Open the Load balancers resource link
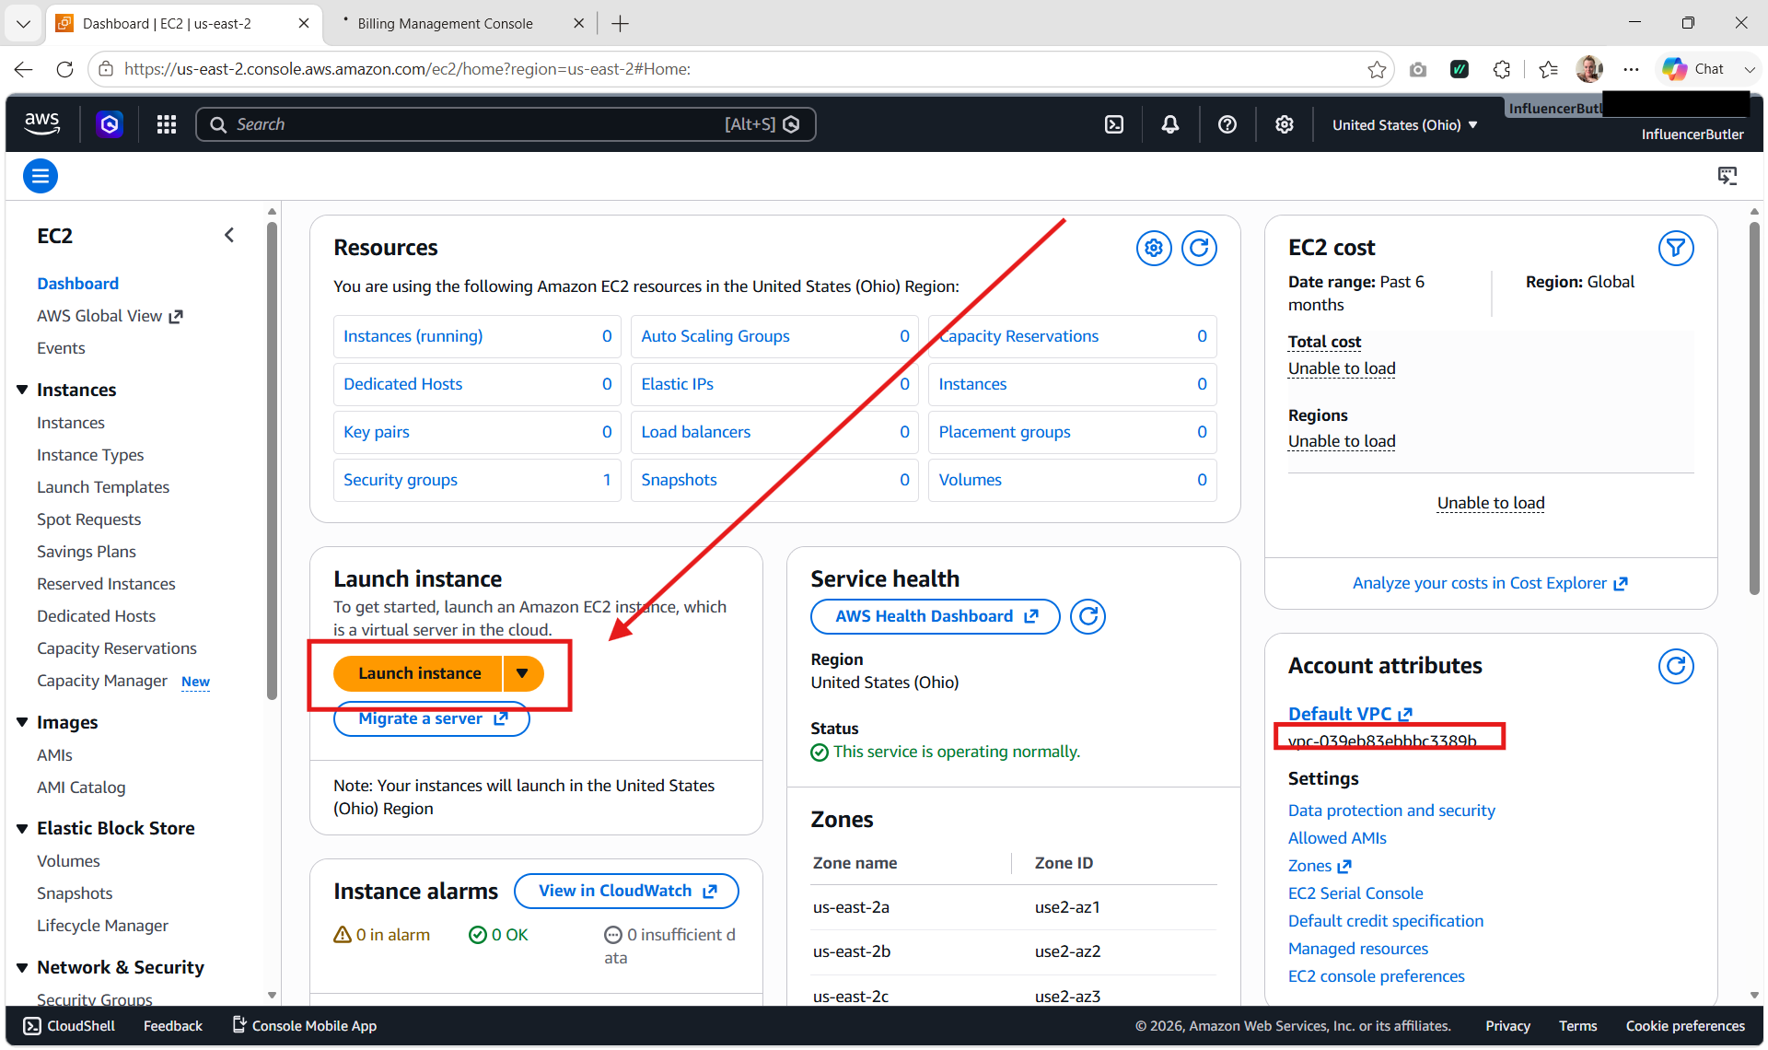This screenshot has height=1050, width=1768. tap(696, 432)
